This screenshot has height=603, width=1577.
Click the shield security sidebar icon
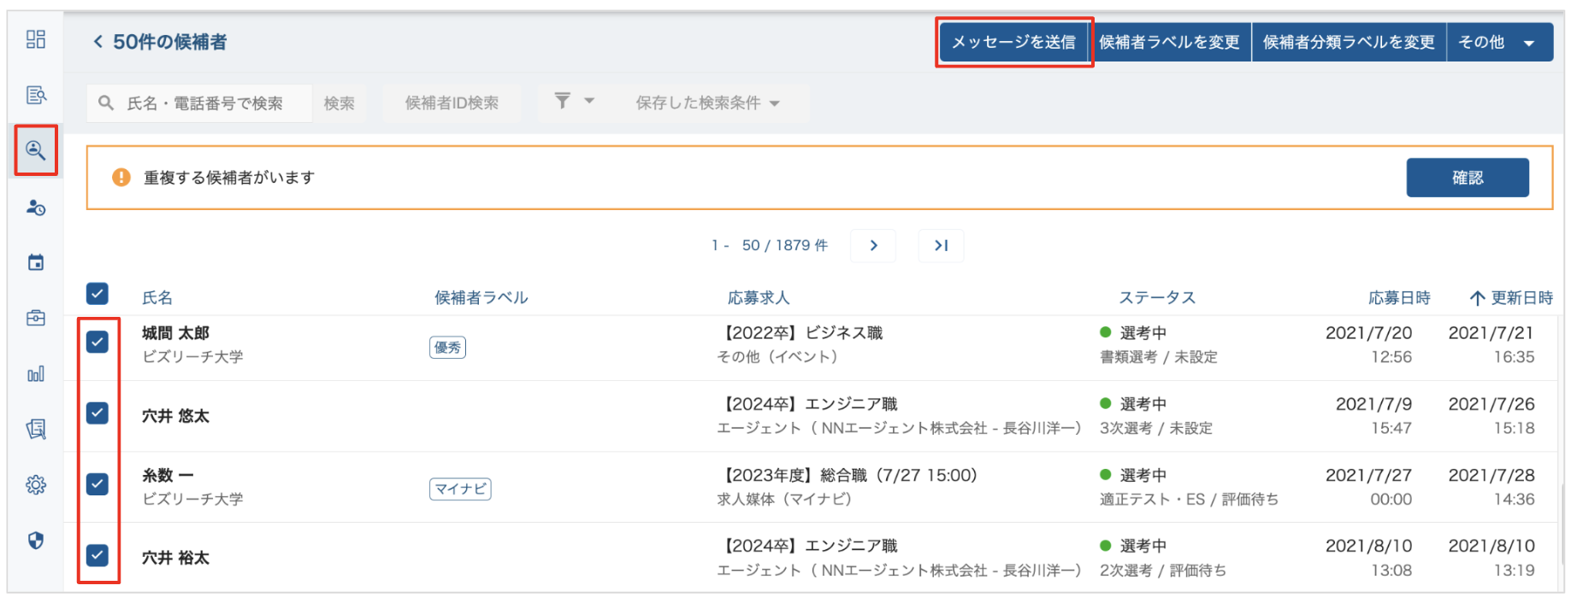pos(36,541)
